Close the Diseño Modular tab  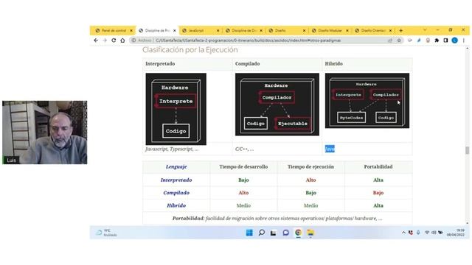[347, 31]
